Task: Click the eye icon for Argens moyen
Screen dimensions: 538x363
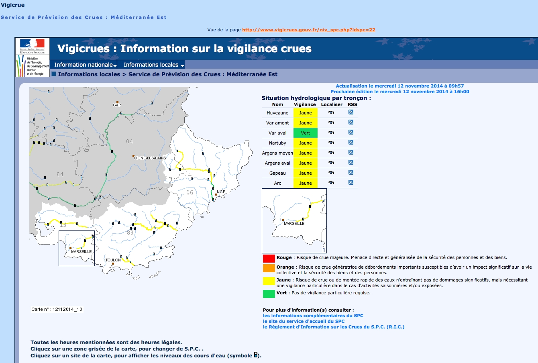Action: point(331,153)
